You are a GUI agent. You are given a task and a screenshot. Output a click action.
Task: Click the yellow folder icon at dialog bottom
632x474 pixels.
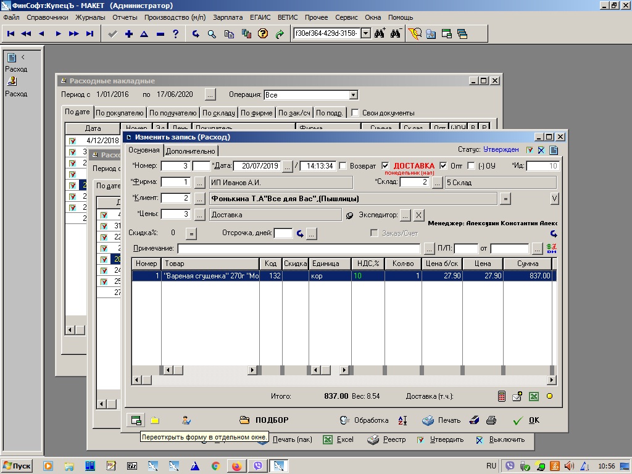point(155,420)
